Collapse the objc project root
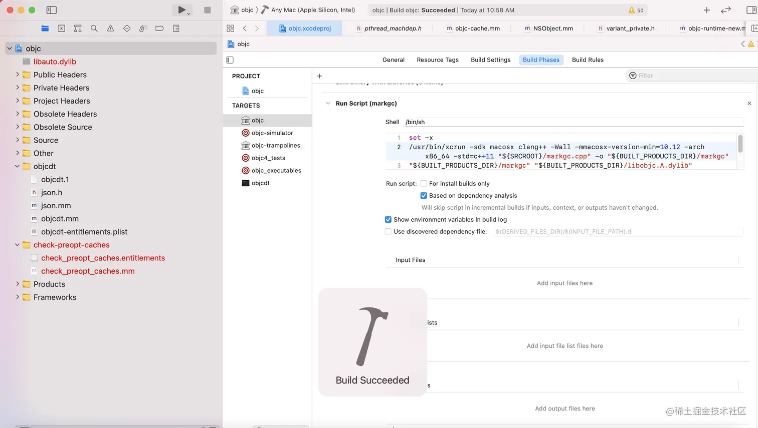Viewport: 758px width, 428px height. pos(10,49)
